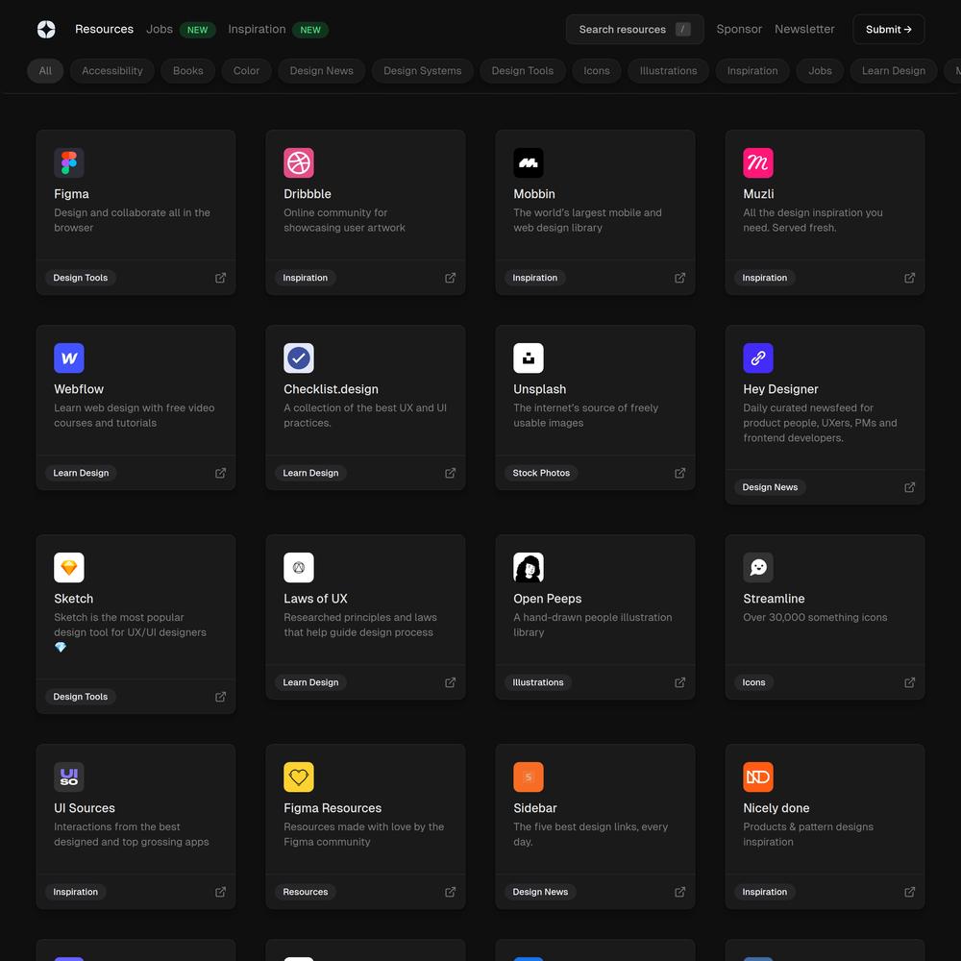Open external link on Dribbble card
The image size is (961, 961).
point(451,278)
